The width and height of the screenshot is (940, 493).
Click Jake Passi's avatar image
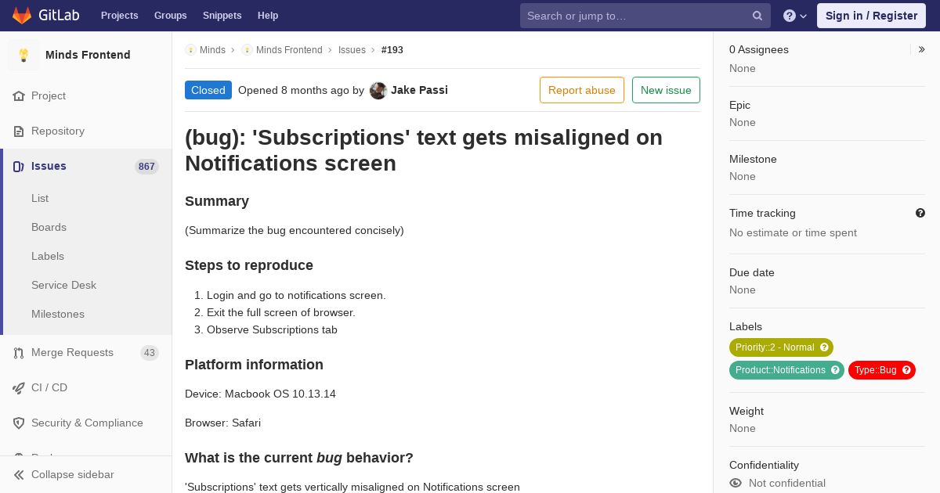click(x=378, y=90)
